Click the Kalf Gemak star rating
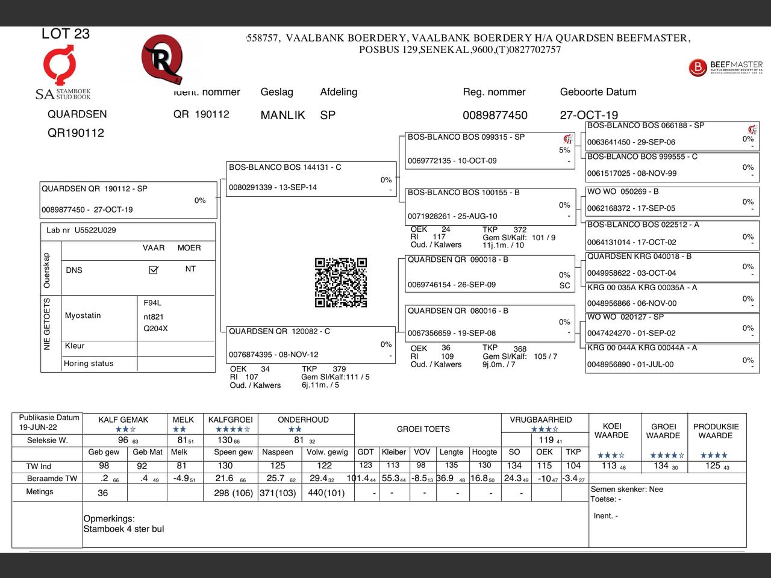 click(125, 429)
